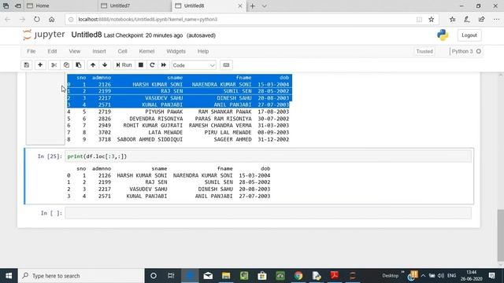
Task: Click SABOOR AHMED SIDDIQUI in the output
Action: click(150, 140)
